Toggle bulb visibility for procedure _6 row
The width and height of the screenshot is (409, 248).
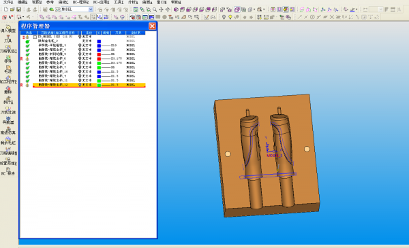(80, 58)
